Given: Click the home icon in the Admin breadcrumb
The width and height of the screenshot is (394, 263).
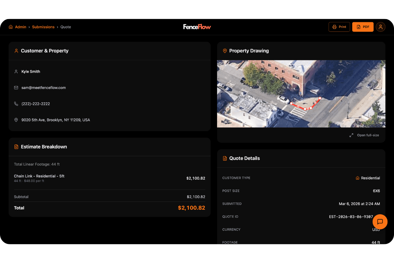Looking at the screenshot, I should click(11, 27).
